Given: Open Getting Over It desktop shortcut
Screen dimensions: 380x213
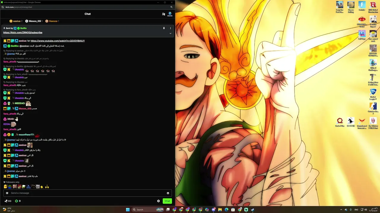Looking at the screenshot, I should click(x=373, y=80).
